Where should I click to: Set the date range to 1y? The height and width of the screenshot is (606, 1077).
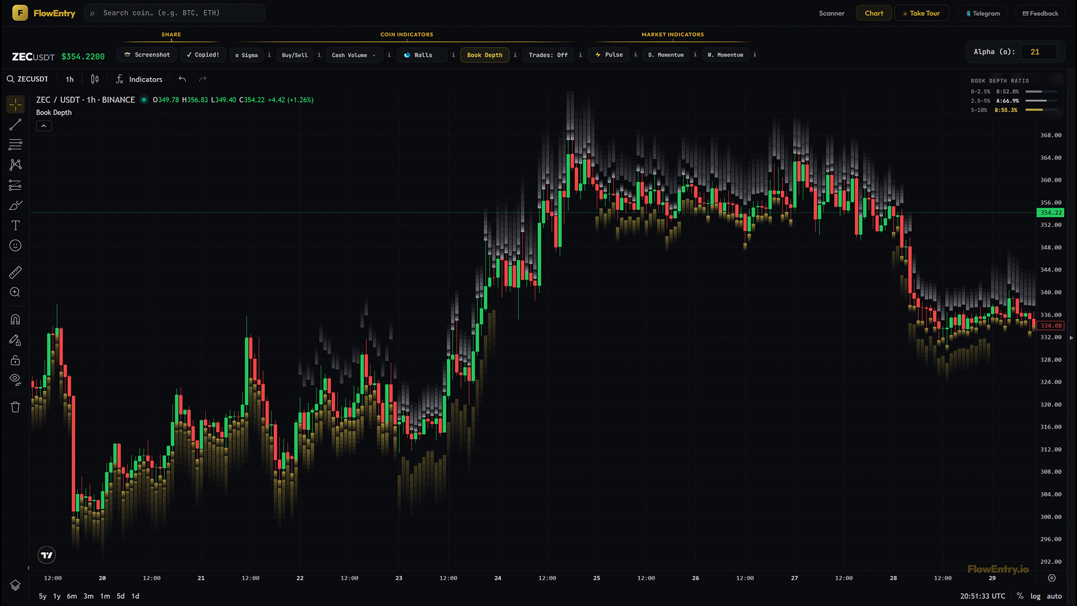pos(57,596)
